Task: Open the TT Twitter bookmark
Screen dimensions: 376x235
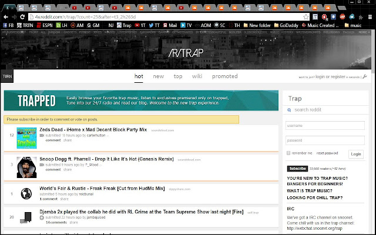Action: [154, 25]
